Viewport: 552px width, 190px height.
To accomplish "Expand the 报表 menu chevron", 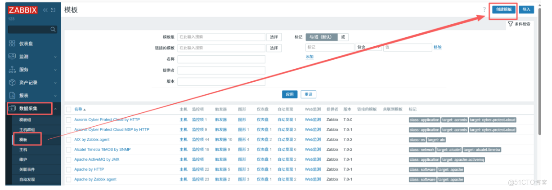I will pos(55,96).
